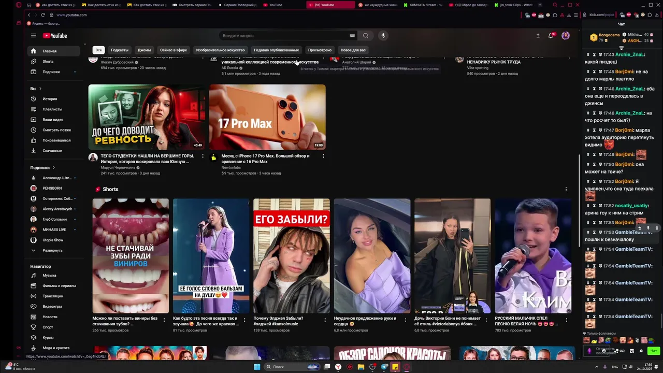Open Скачанные in the sidebar

(54, 151)
